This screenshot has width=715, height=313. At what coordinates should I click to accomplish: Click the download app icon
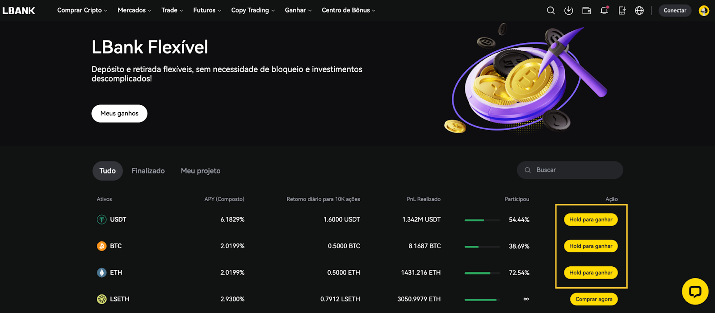568,10
